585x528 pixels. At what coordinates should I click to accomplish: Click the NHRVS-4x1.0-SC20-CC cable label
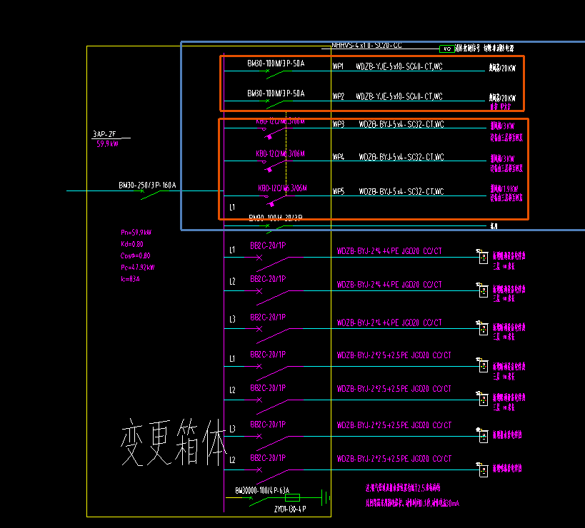click(366, 45)
